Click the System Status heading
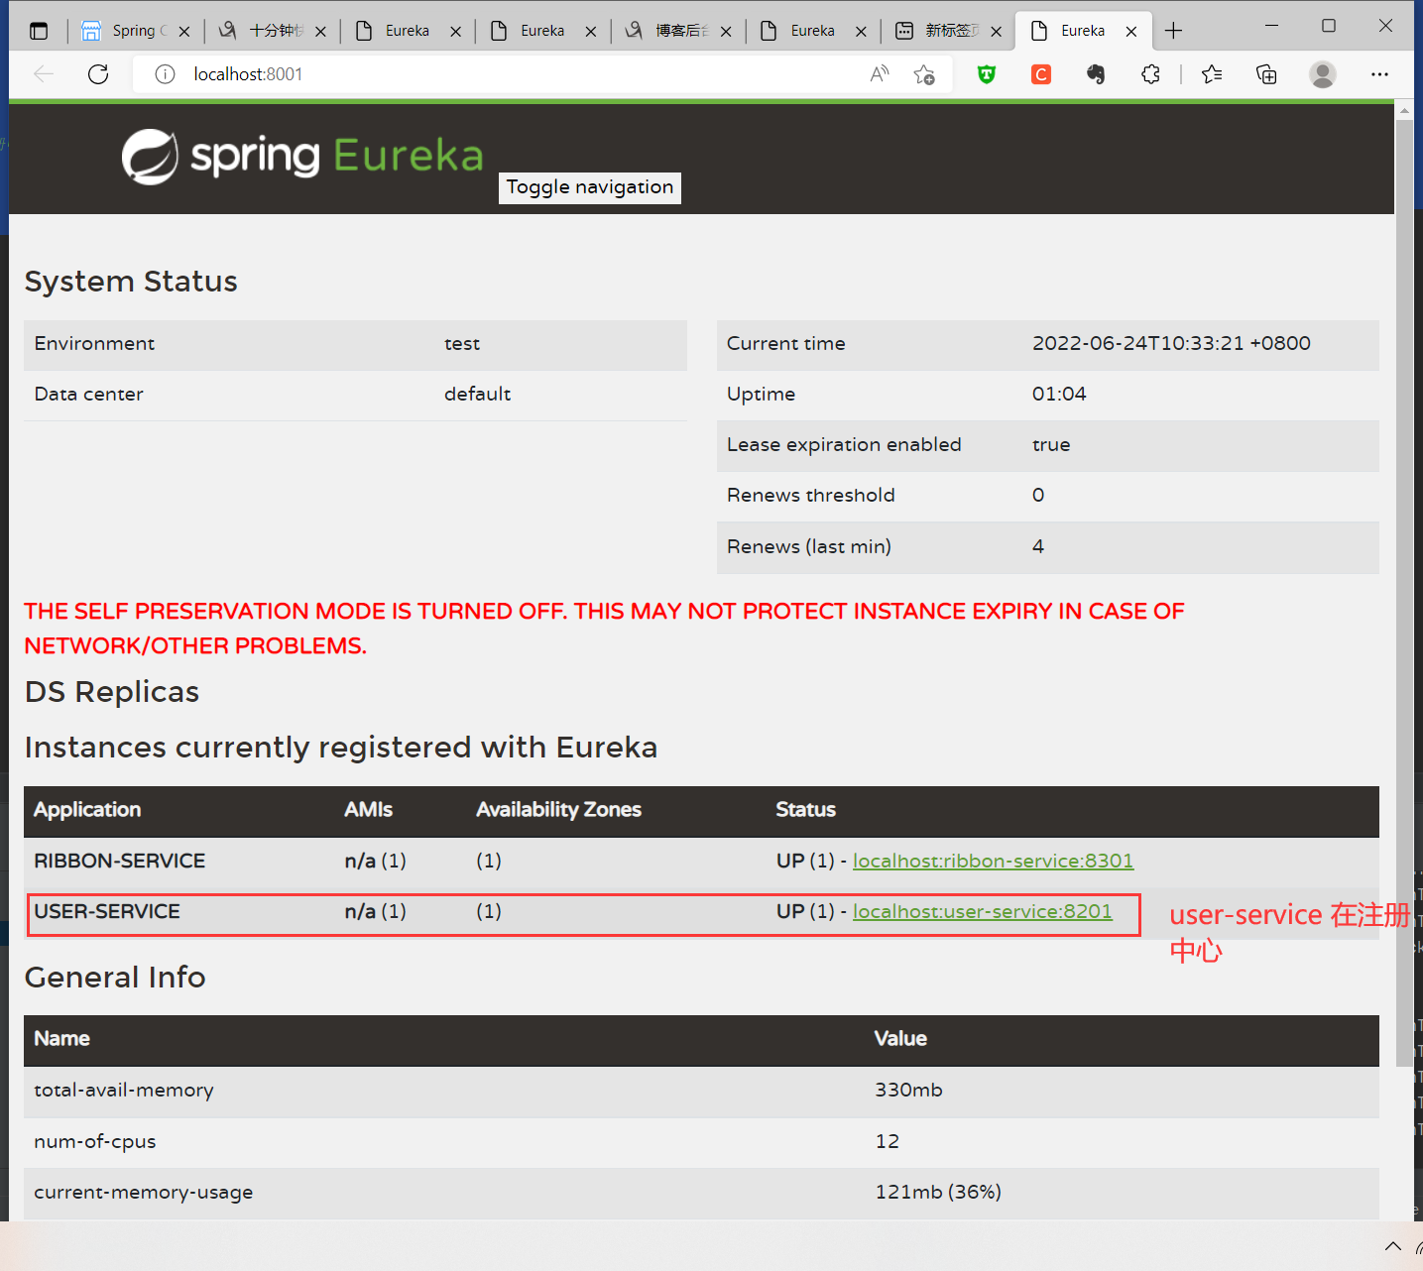 tap(131, 282)
